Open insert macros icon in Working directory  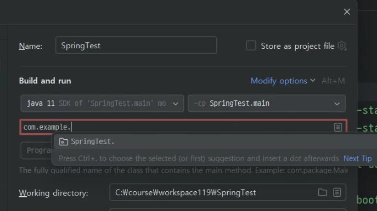(x=337, y=192)
